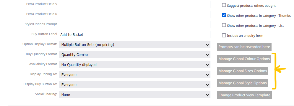Image resolution: width=294 pixels, height=106 pixels.
Task: Enable Include an enquiry form checkbox
Action: click(224, 35)
